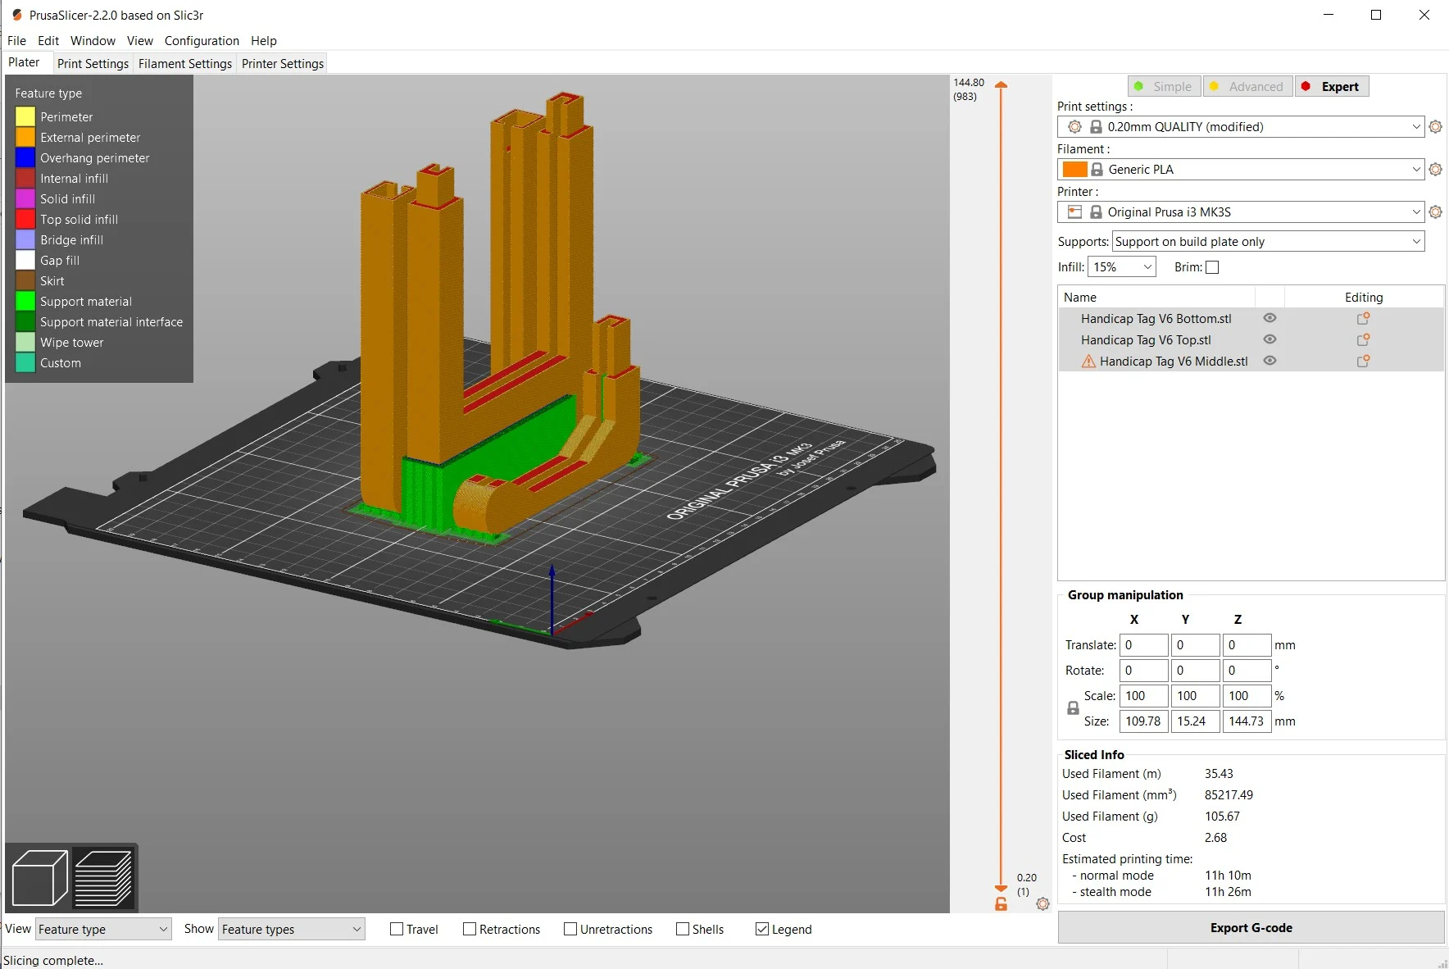This screenshot has width=1449, height=969.
Task: Open the Show dropdown showing Feature types
Action: point(291,929)
